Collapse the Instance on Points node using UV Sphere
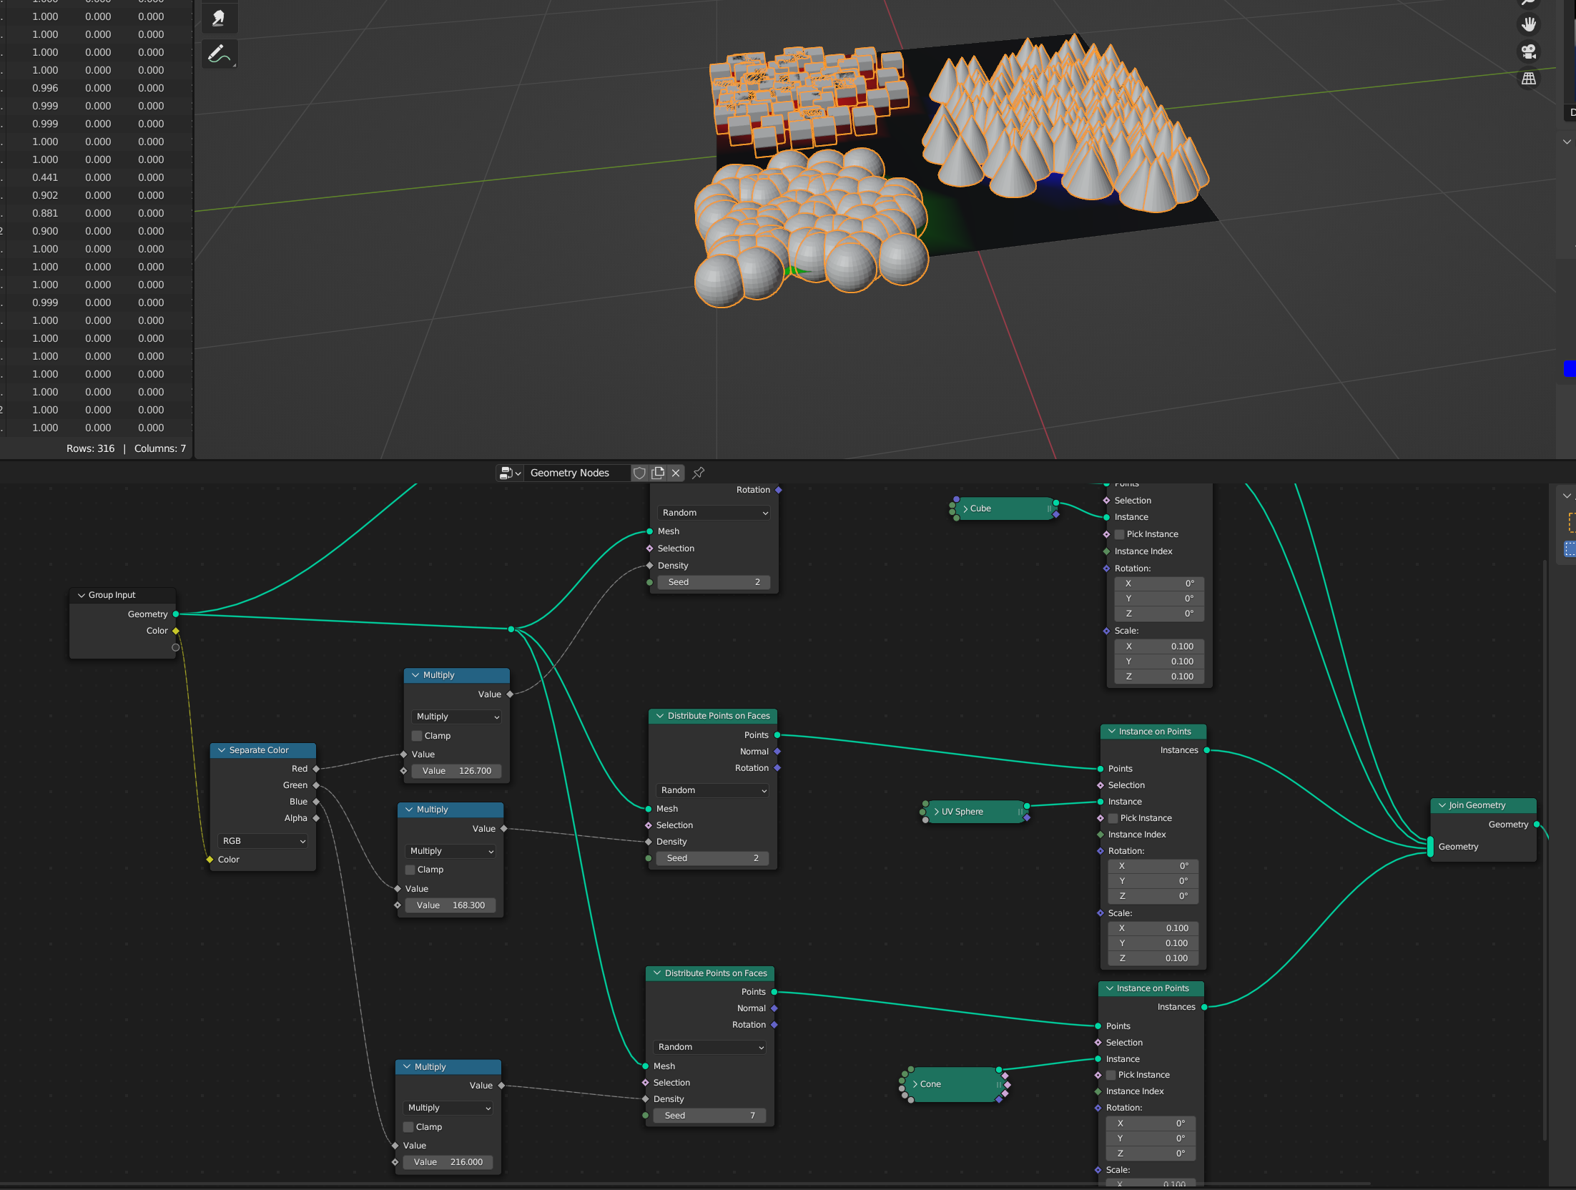Image resolution: width=1576 pixels, height=1190 pixels. (1112, 732)
